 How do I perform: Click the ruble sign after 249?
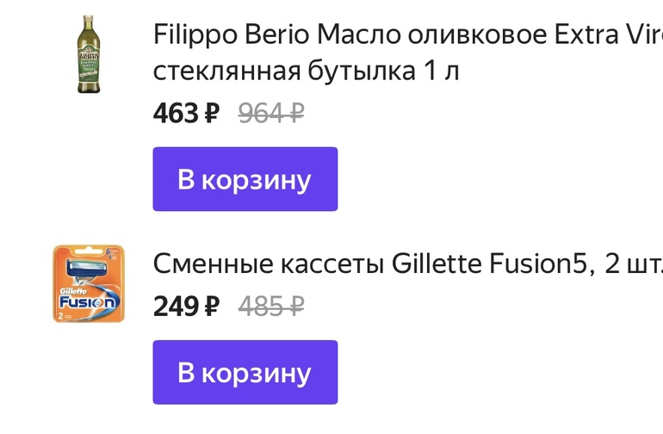click(211, 306)
